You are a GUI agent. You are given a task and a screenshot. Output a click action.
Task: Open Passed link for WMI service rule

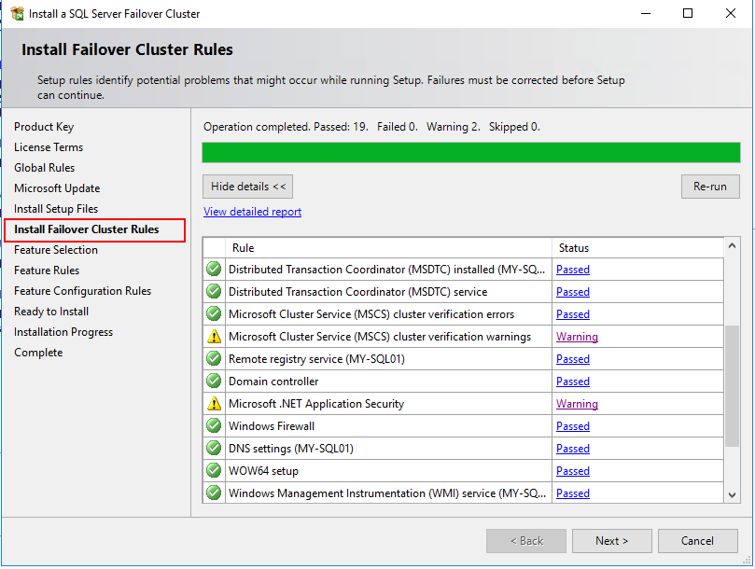point(573,493)
